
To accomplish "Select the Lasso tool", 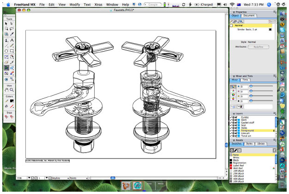I will point(12,29).
